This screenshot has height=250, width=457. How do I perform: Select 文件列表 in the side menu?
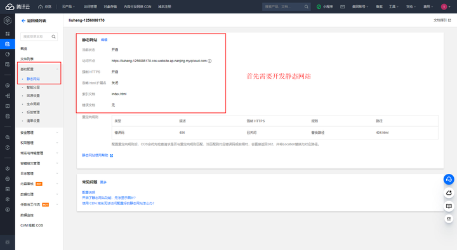pos(27,59)
